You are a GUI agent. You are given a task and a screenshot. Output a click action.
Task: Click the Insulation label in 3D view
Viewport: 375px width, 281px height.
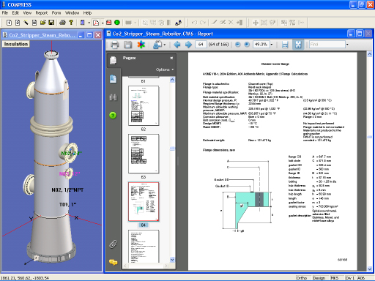tap(16, 44)
